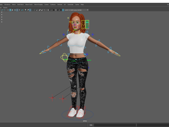This screenshot has width=169, height=127.
Task: Select small yellow circle control above head
Action: tap(68, 18)
